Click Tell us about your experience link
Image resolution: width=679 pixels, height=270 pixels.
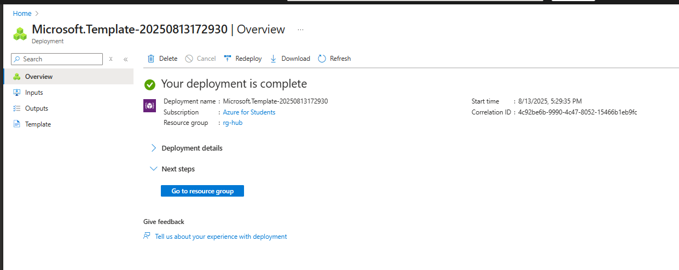221,237
